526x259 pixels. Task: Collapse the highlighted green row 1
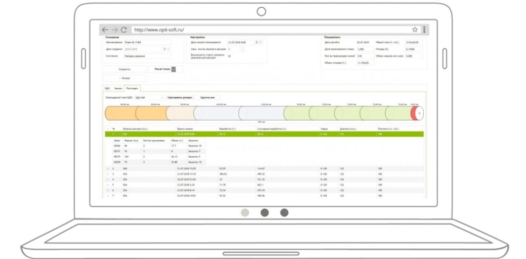pyautogui.click(x=108, y=134)
